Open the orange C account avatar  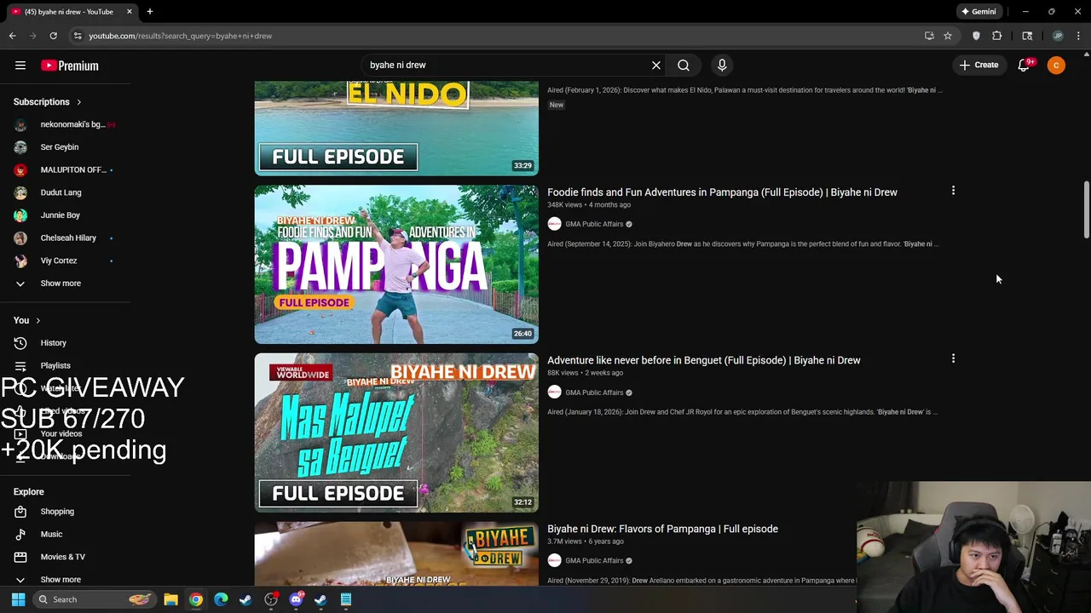click(1056, 65)
